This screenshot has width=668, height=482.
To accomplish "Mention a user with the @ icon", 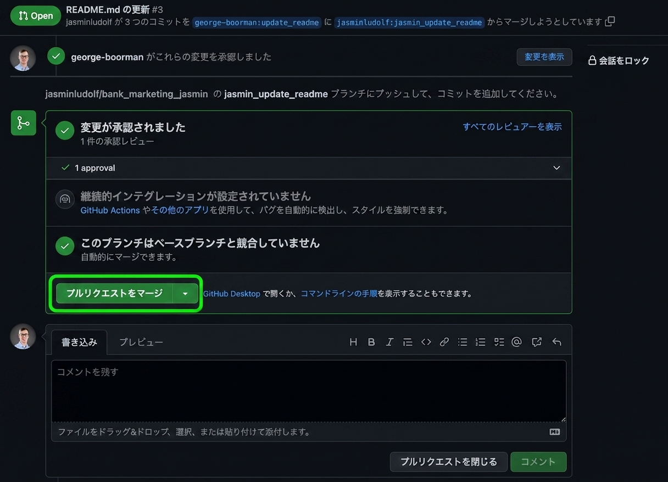I will 516,342.
